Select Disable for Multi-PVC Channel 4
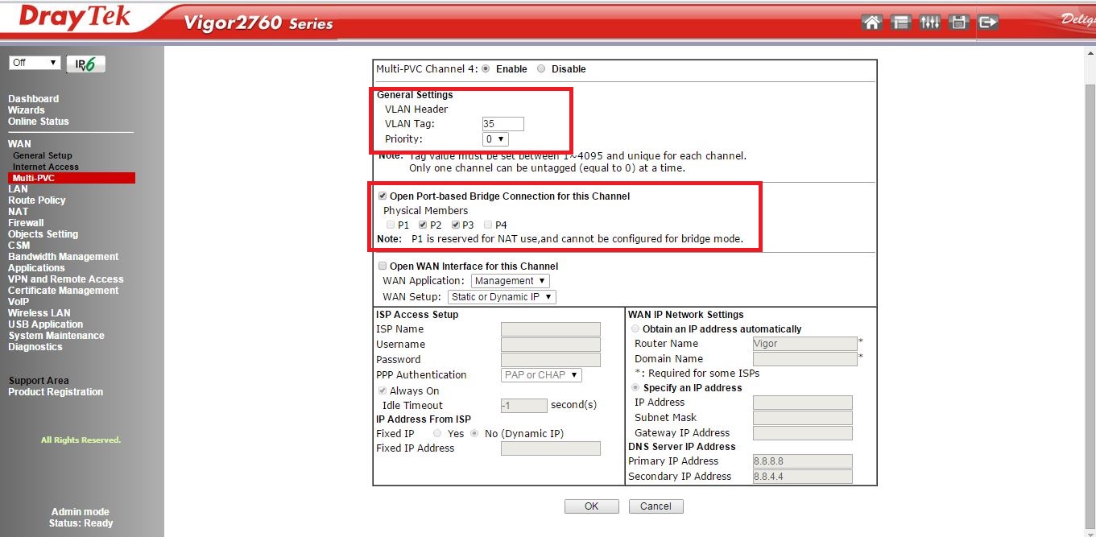The image size is (1096, 537). (x=541, y=69)
